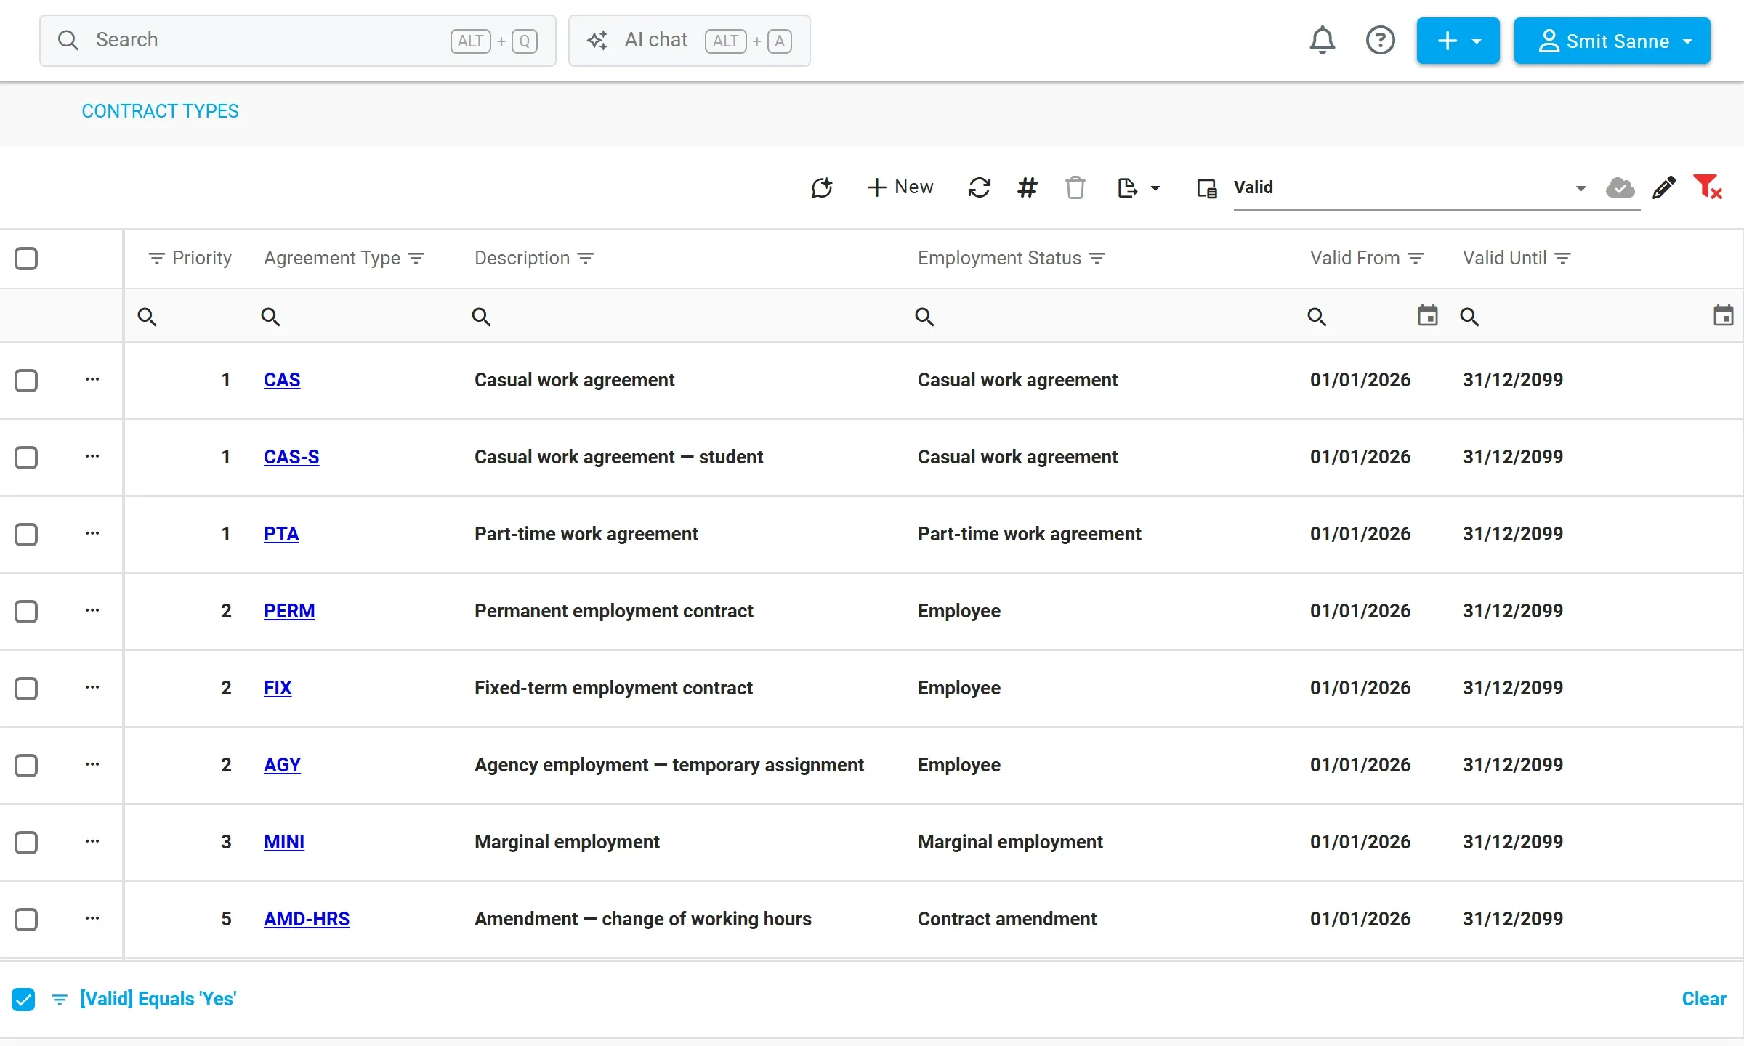Open row actions menu for MINI
Image resolution: width=1744 pixels, height=1046 pixels.
point(92,841)
